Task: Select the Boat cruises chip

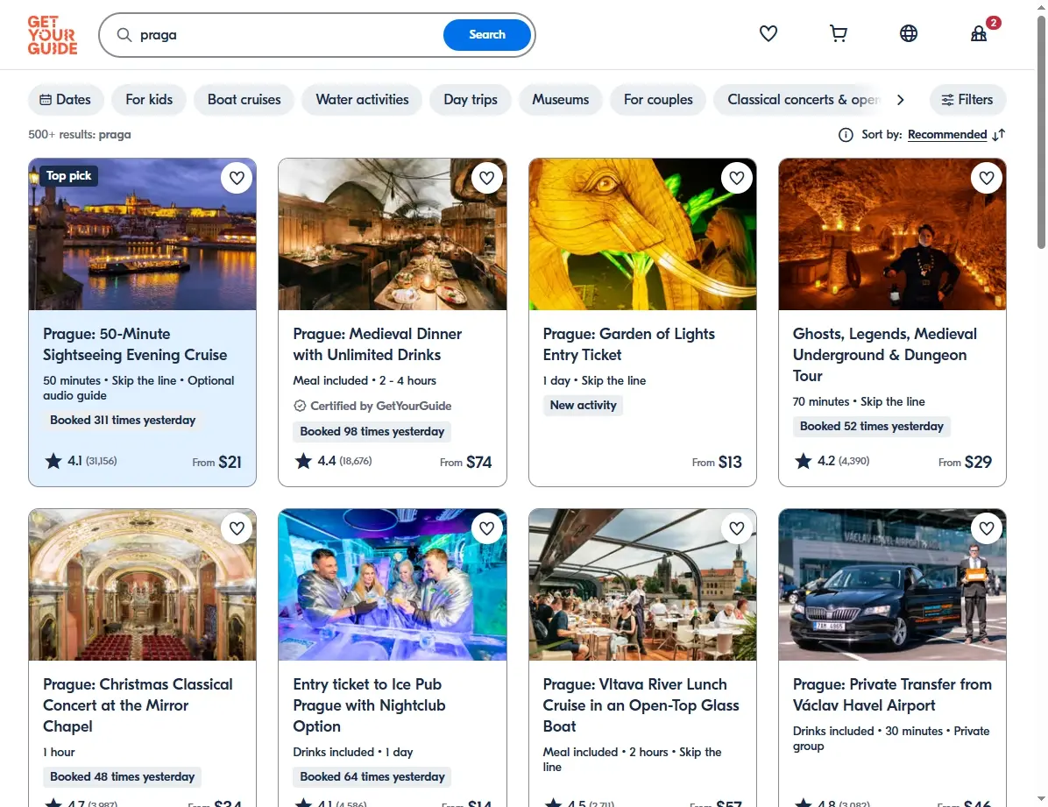Action: [x=244, y=100]
